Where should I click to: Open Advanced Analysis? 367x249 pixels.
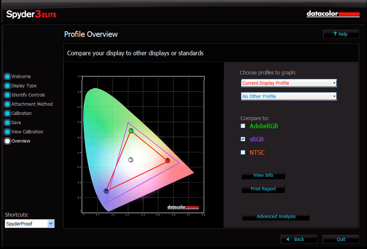(276, 217)
